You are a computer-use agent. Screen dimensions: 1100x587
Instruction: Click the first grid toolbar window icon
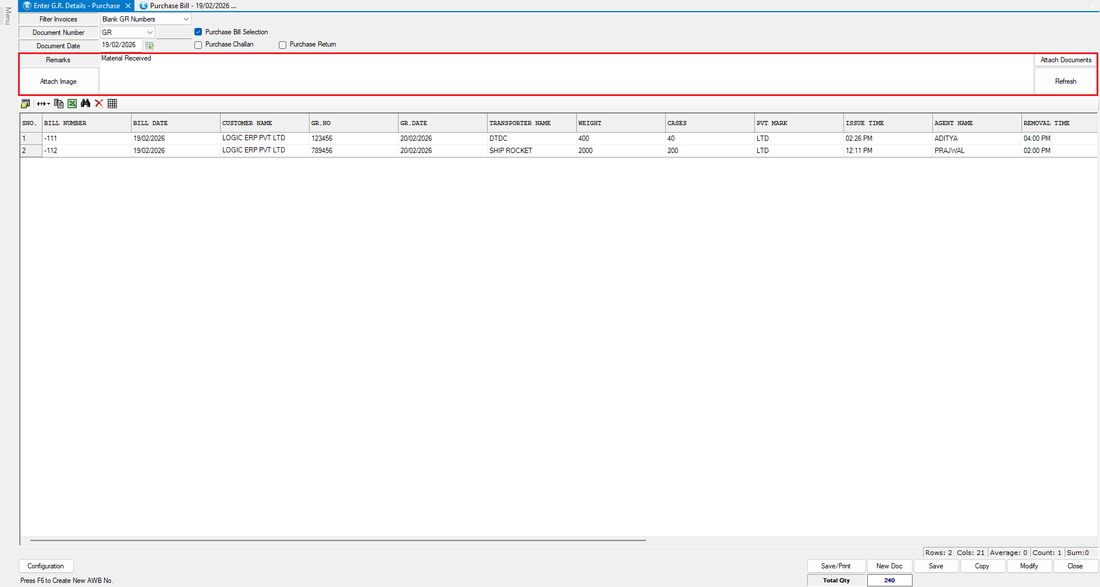25,104
